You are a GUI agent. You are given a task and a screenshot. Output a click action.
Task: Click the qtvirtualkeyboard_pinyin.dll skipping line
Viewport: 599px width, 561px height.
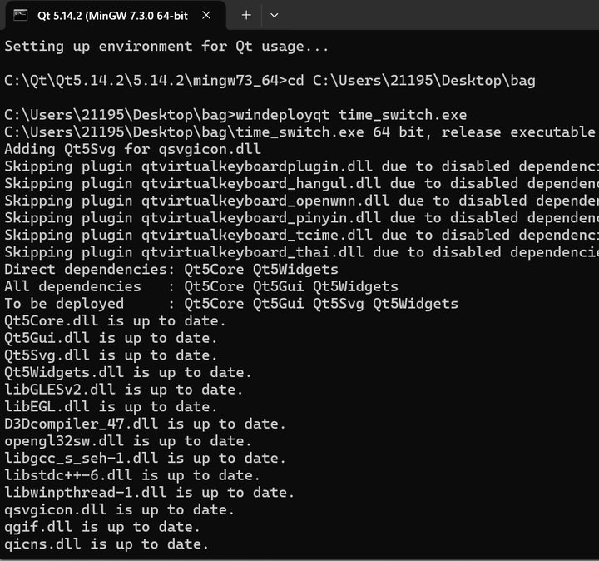click(x=299, y=218)
